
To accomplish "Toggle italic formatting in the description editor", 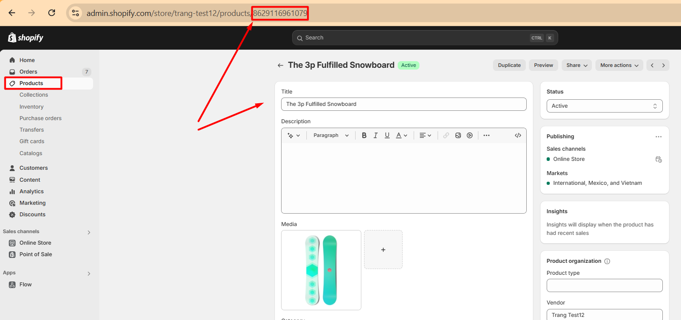I will click(376, 136).
